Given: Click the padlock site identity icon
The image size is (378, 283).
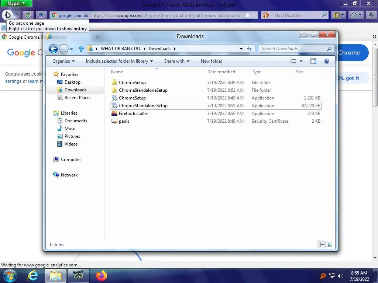Looking at the screenshot, I should click(86, 15).
